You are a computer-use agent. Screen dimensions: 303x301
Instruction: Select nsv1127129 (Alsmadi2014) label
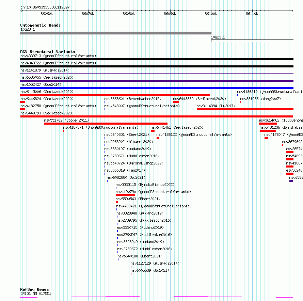[x=155, y=263]
